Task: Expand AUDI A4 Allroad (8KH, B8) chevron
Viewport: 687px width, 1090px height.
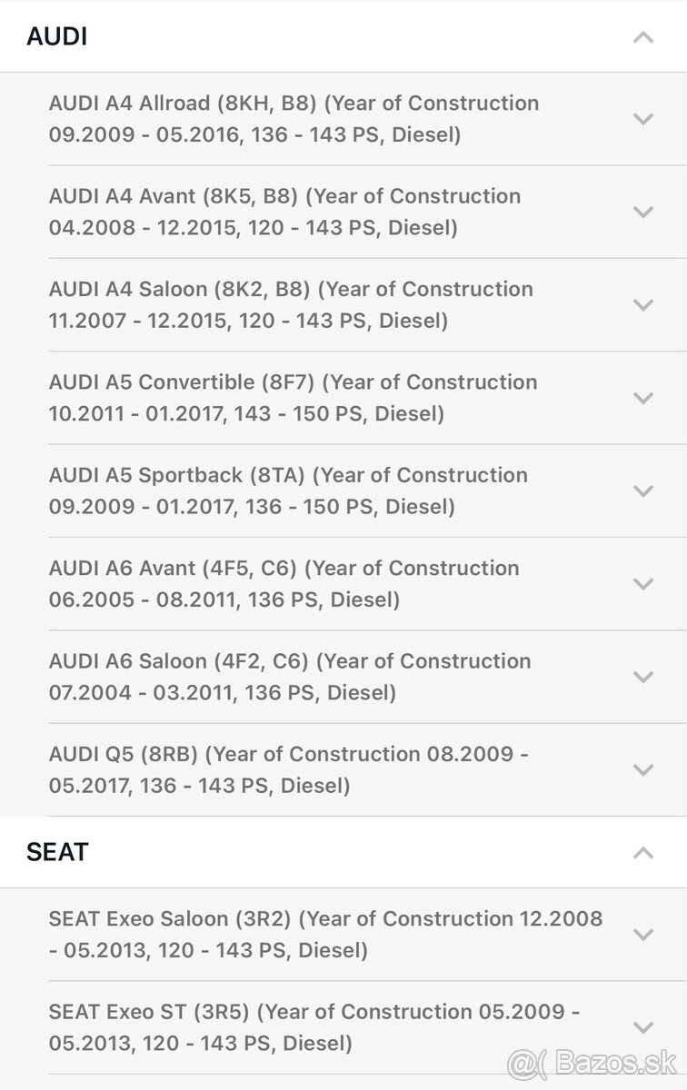Action: coord(643,119)
